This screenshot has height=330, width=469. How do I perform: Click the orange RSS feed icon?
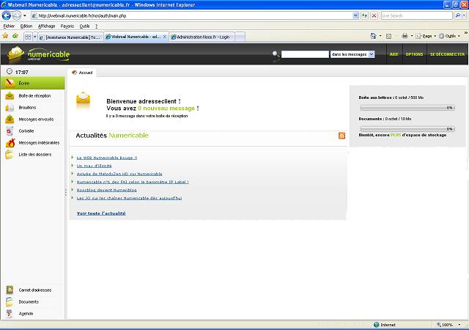[x=341, y=136]
